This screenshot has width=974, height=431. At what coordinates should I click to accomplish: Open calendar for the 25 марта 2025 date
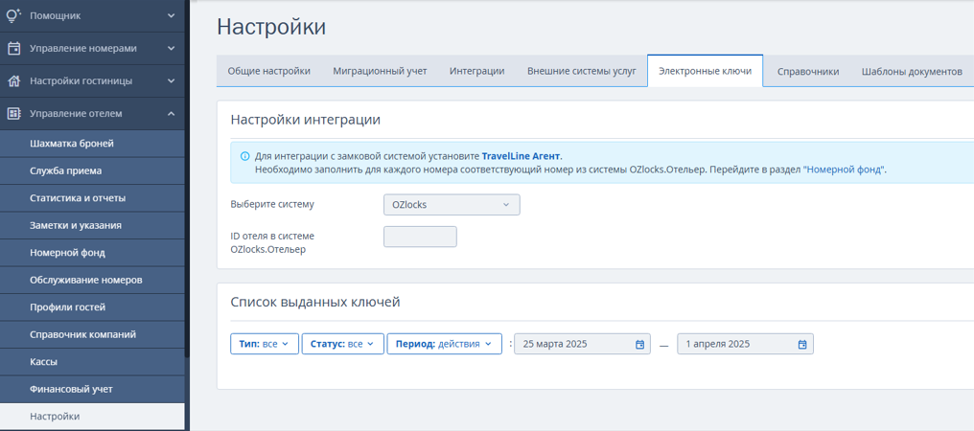639,344
